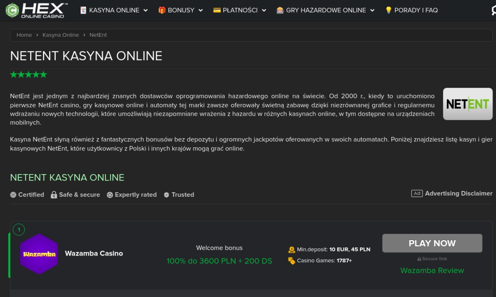Click the Ad icon beside Advertising Disclaimer
The image size is (496, 297).
click(x=417, y=193)
